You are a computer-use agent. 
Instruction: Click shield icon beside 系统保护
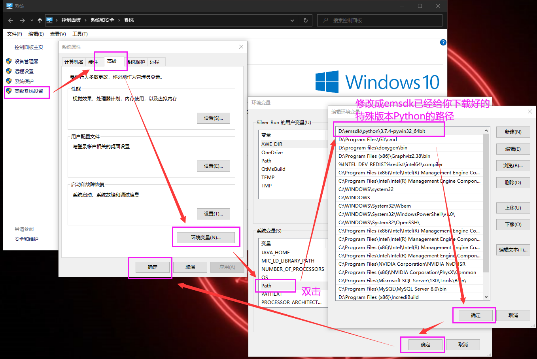click(x=9, y=81)
